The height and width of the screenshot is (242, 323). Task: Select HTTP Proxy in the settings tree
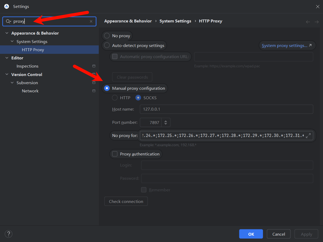pyautogui.click(x=49, y=50)
